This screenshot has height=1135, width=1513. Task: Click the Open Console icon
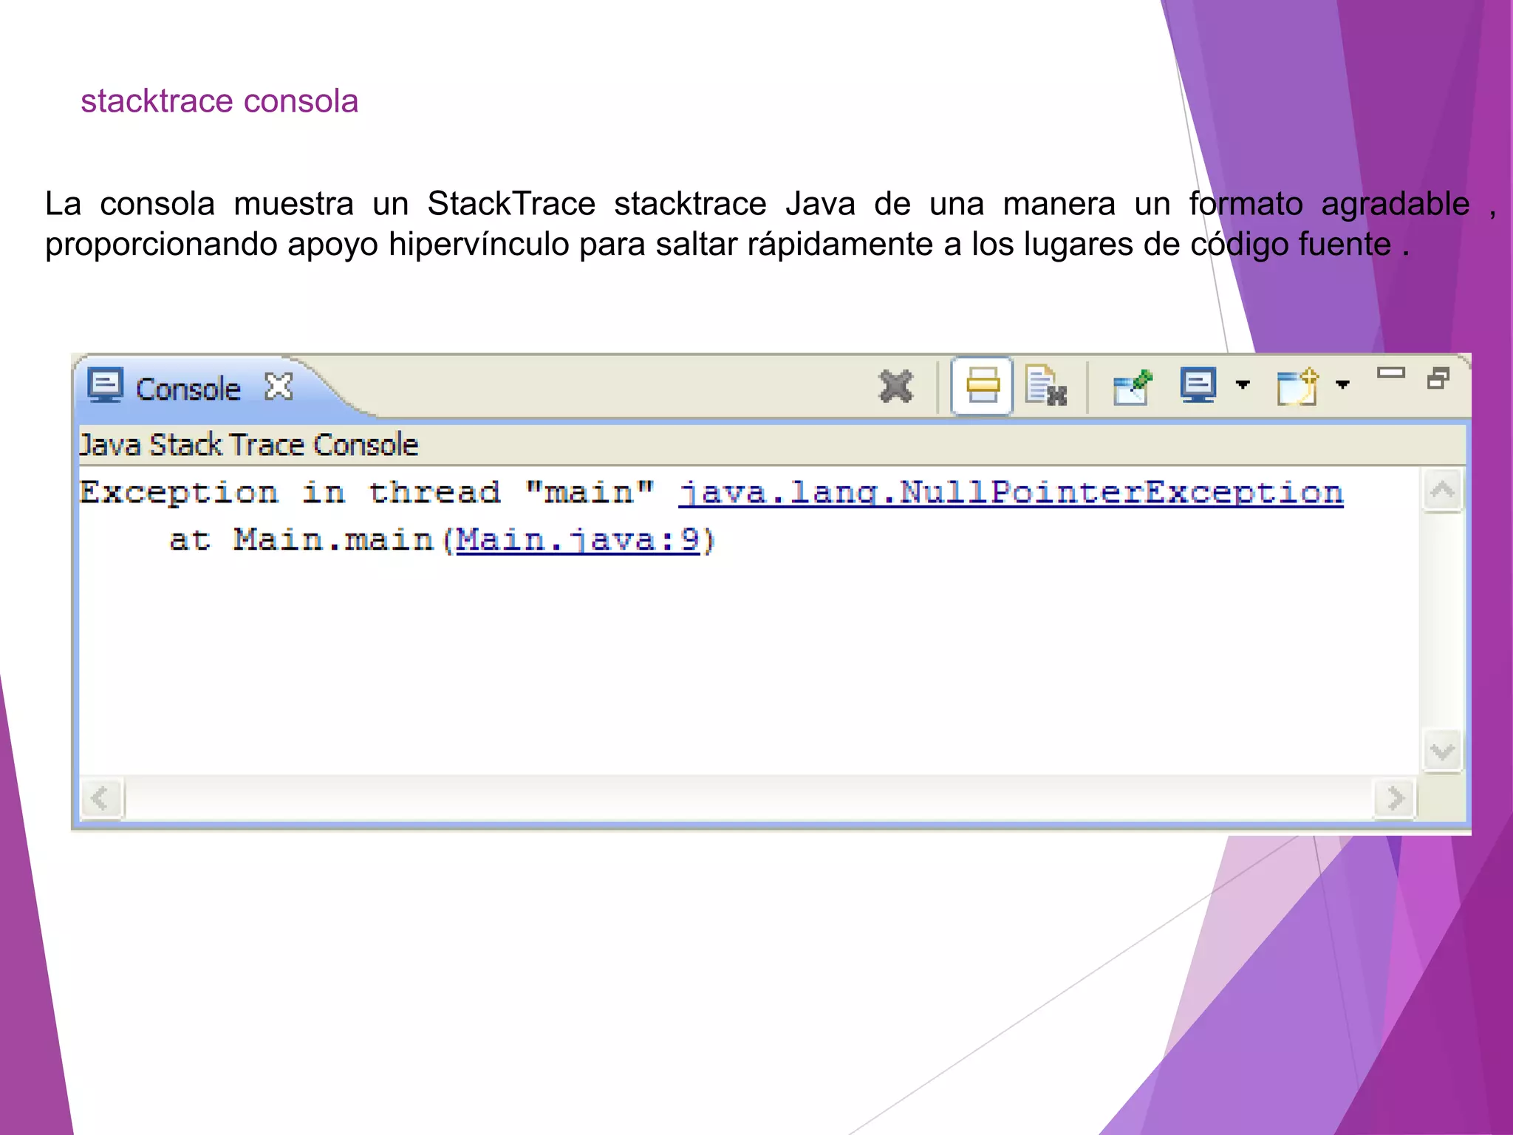1298,386
